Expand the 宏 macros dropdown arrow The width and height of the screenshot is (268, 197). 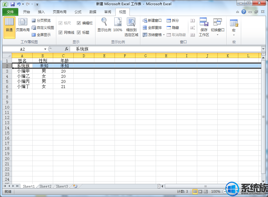[x=234, y=35]
